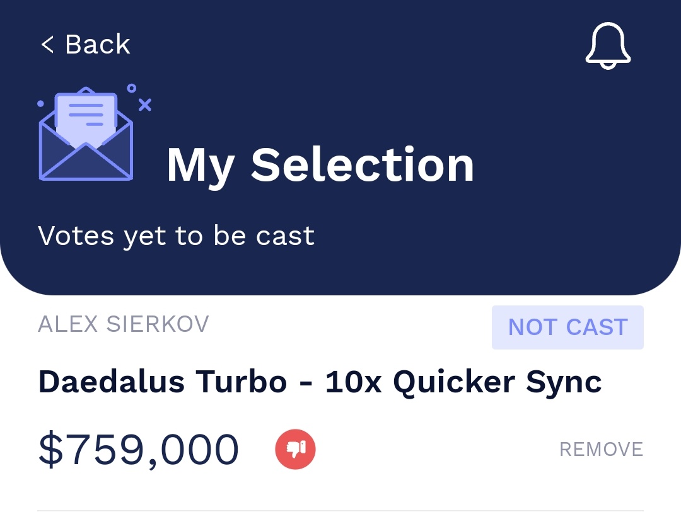Click the NOT CAST status badge
Screen dimensions: 681x512
click(x=567, y=327)
